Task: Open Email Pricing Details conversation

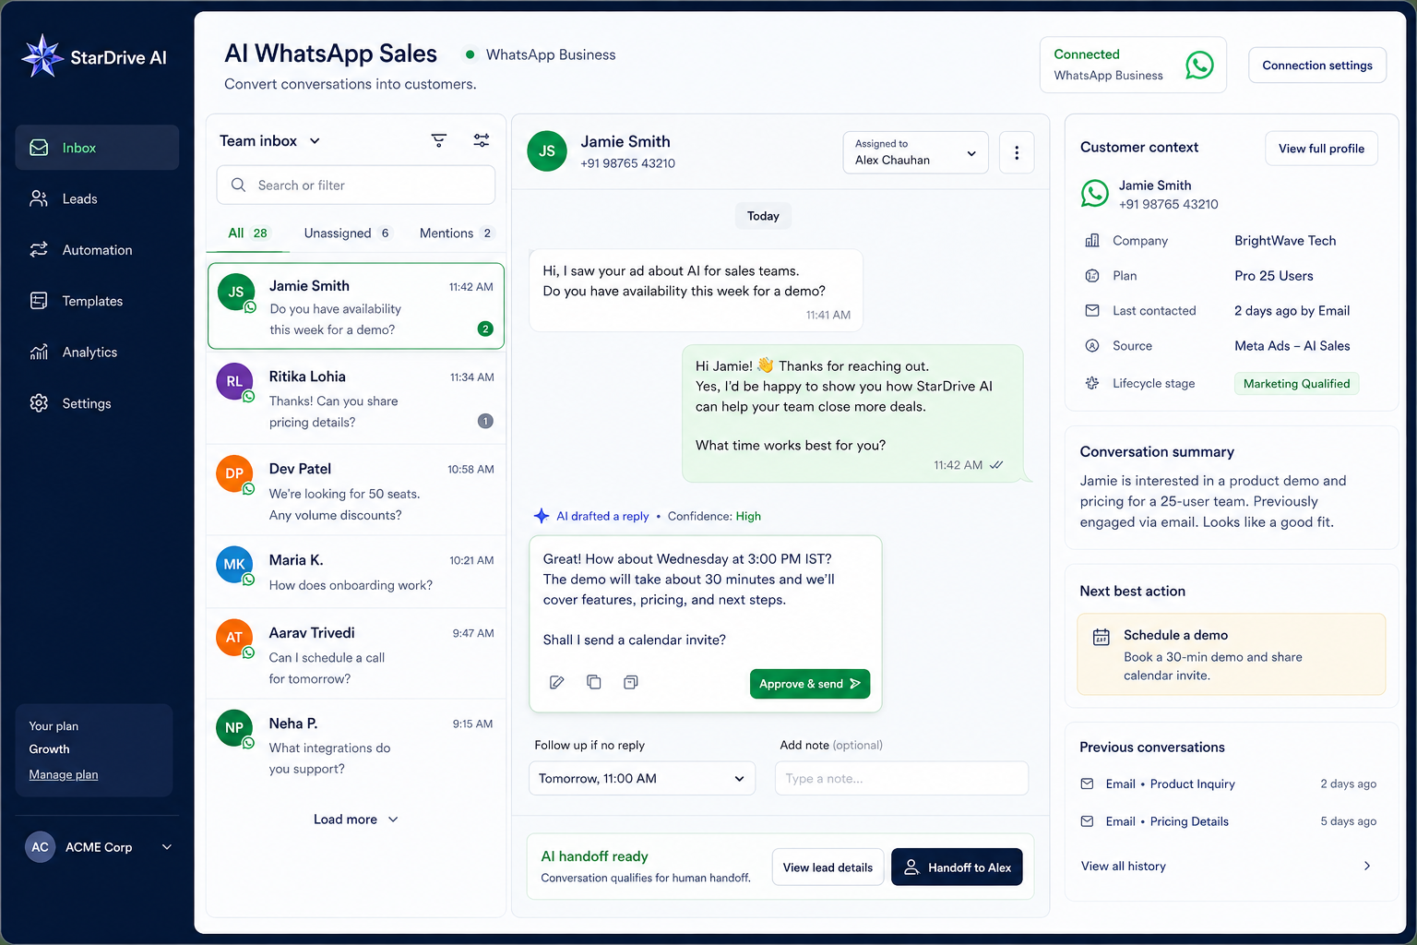Action: [1228, 821]
